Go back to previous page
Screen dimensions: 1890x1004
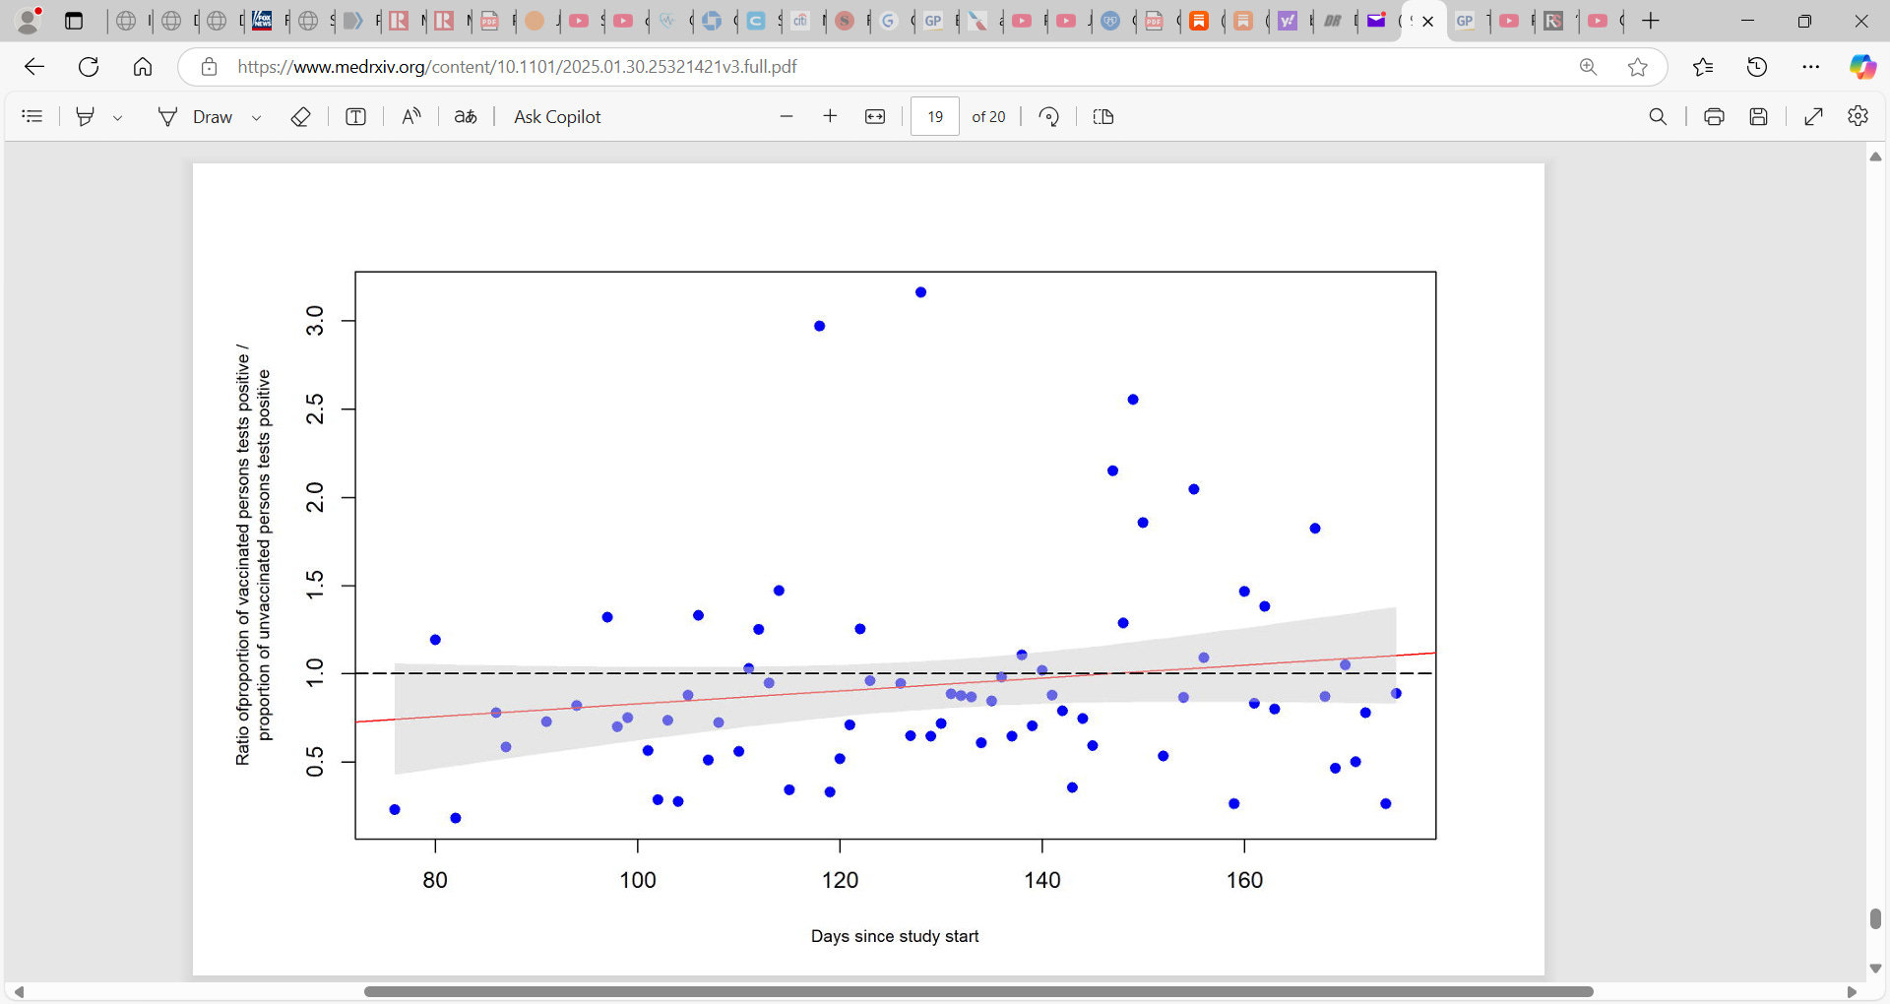[x=34, y=66]
